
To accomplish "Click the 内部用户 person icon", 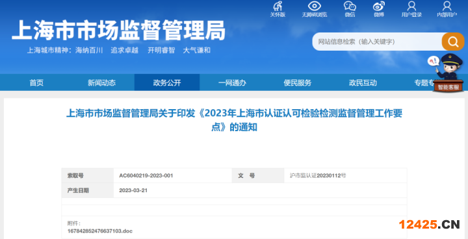I will pos(447,6).
